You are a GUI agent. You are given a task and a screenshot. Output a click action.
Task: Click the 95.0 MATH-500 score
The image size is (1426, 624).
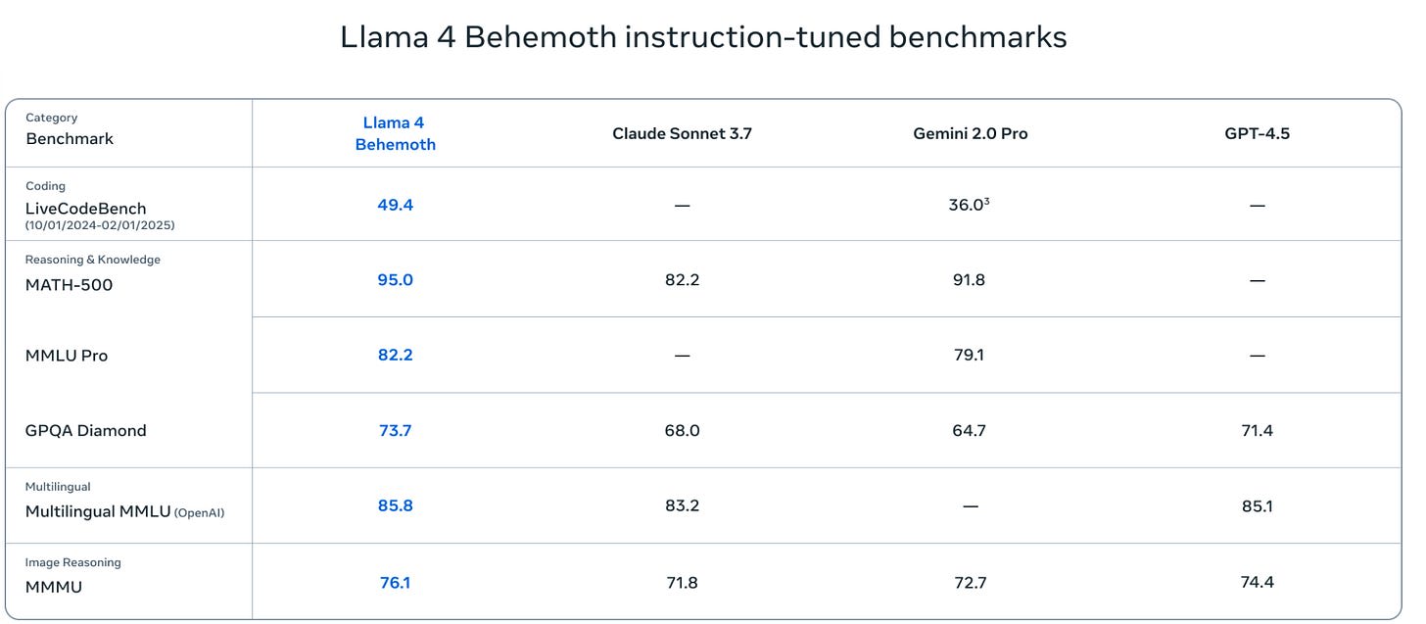[395, 280]
